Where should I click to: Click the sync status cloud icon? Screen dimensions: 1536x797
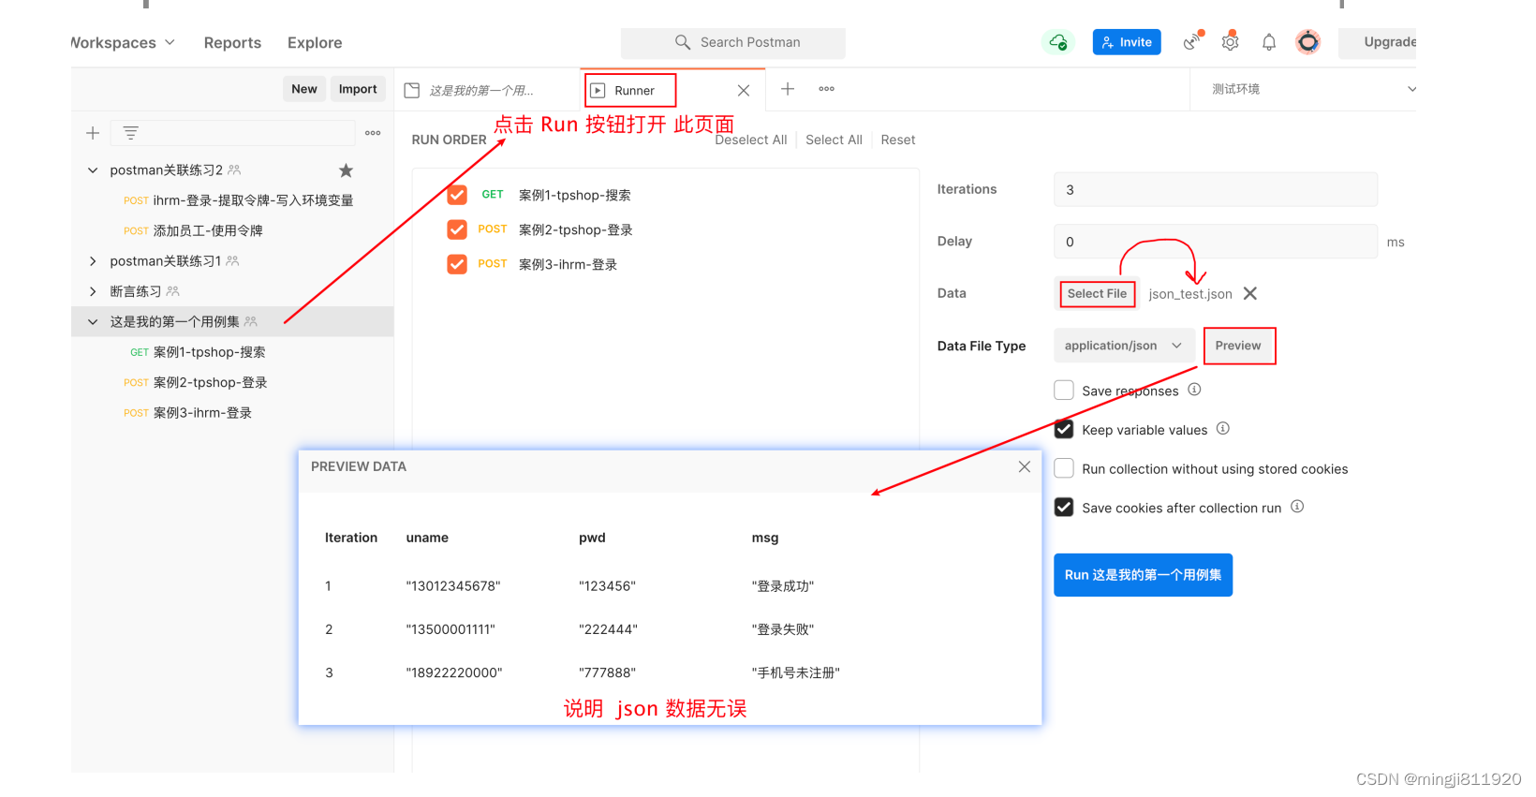(x=1058, y=42)
